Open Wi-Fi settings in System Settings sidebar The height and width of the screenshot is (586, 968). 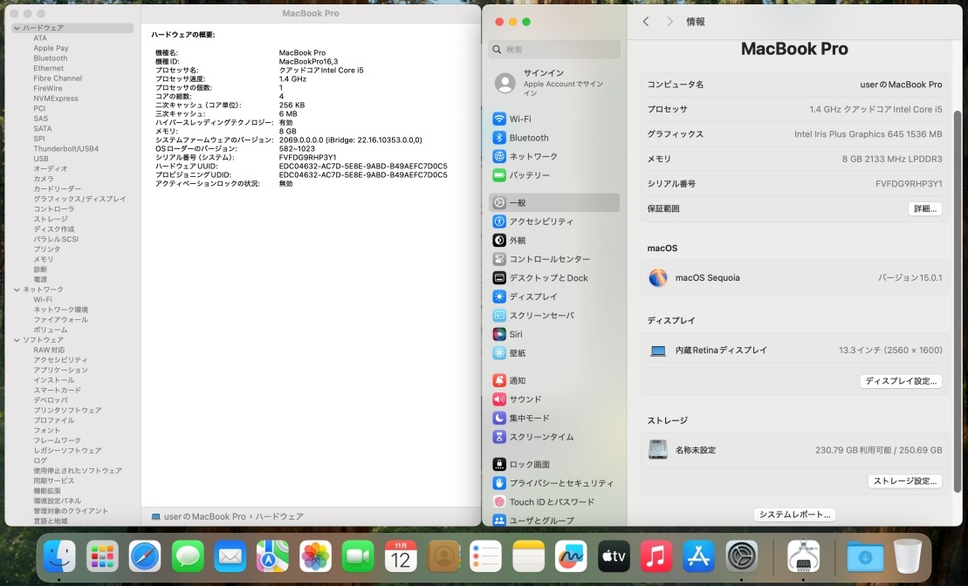click(x=553, y=119)
